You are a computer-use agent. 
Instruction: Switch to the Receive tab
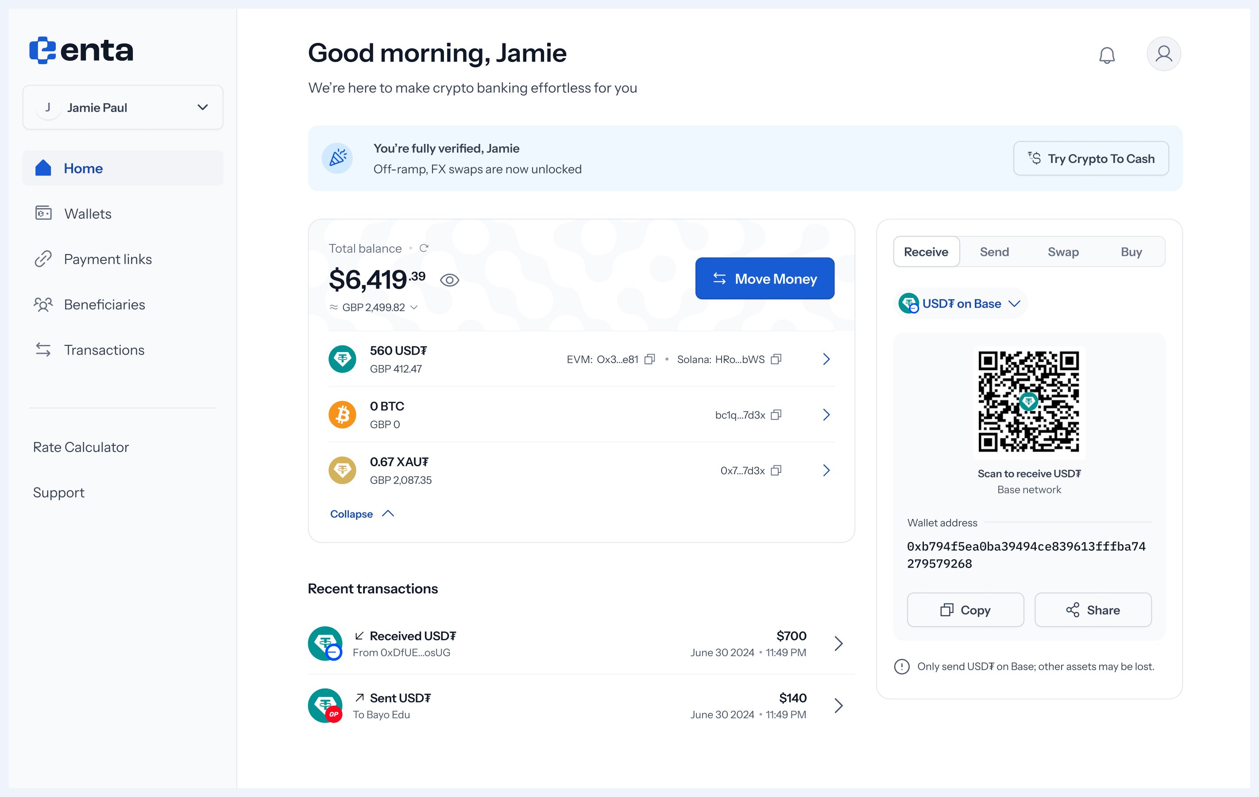926,251
